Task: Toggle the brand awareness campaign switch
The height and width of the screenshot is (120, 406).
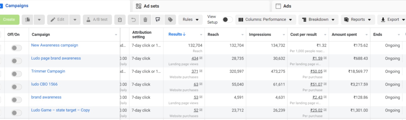Action: [16, 100]
